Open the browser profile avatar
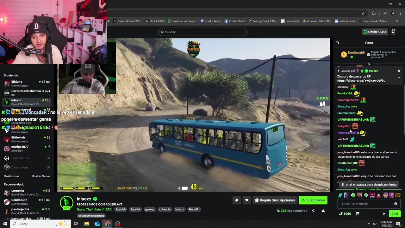The height and width of the screenshot is (228, 405). click(x=393, y=13)
